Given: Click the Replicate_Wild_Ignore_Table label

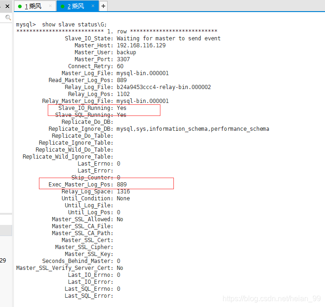Looking at the screenshot, I should [x=68, y=157].
